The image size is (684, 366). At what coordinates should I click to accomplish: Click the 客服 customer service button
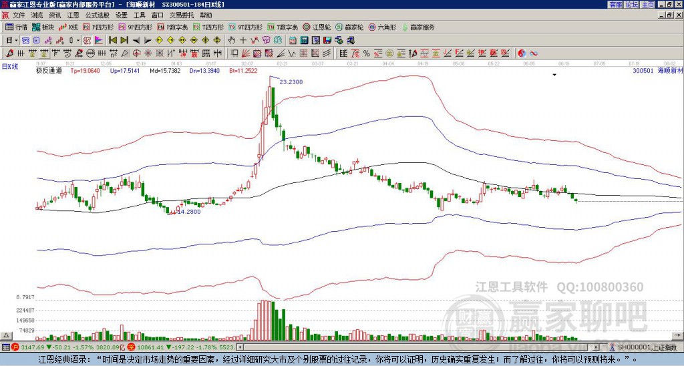click(x=616, y=5)
